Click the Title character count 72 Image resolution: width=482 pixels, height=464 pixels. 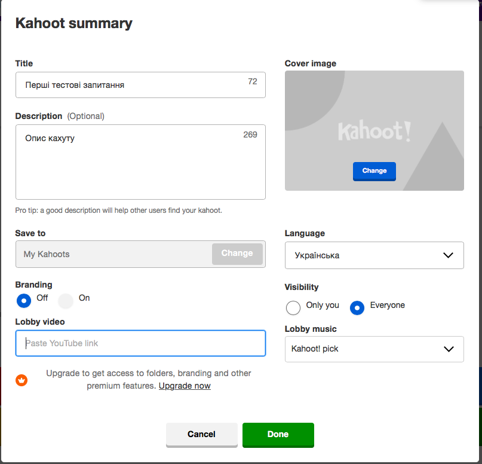pos(253,81)
